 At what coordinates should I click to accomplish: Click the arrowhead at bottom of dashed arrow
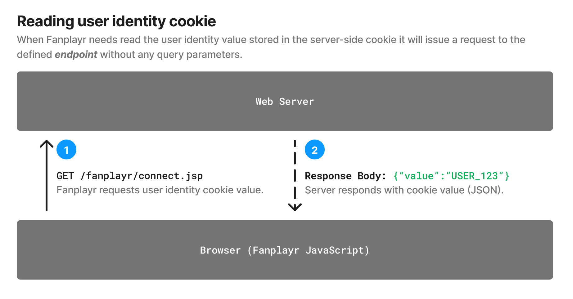click(295, 207)
